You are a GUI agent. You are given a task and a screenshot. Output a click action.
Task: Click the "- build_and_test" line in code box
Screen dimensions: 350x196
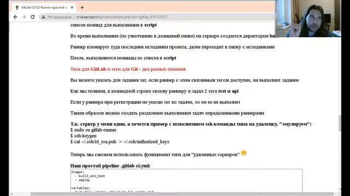[90, 176]
